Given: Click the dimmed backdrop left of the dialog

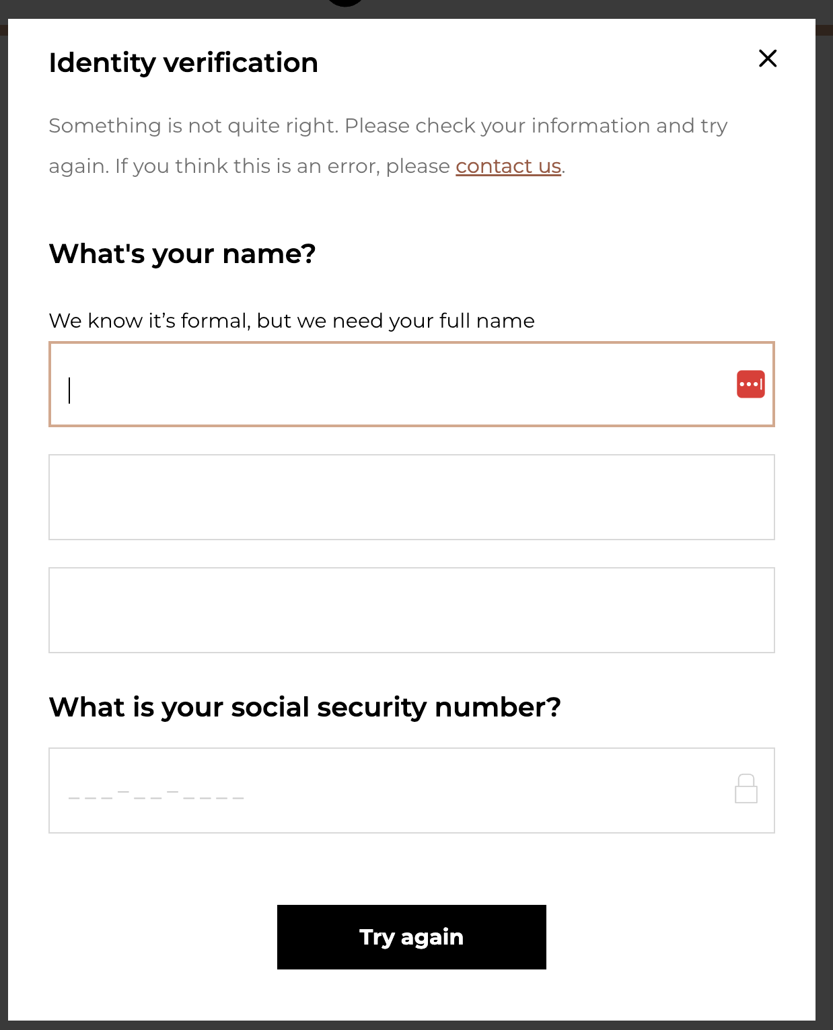Looking at the screenshot, I should point(3,511).
